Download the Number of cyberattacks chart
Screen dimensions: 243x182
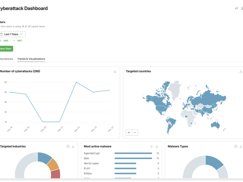tap(115, 71)
